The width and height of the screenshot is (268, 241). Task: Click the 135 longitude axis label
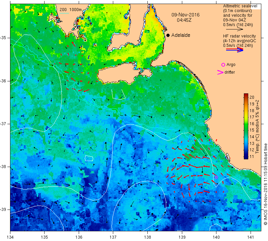point(45,237)
